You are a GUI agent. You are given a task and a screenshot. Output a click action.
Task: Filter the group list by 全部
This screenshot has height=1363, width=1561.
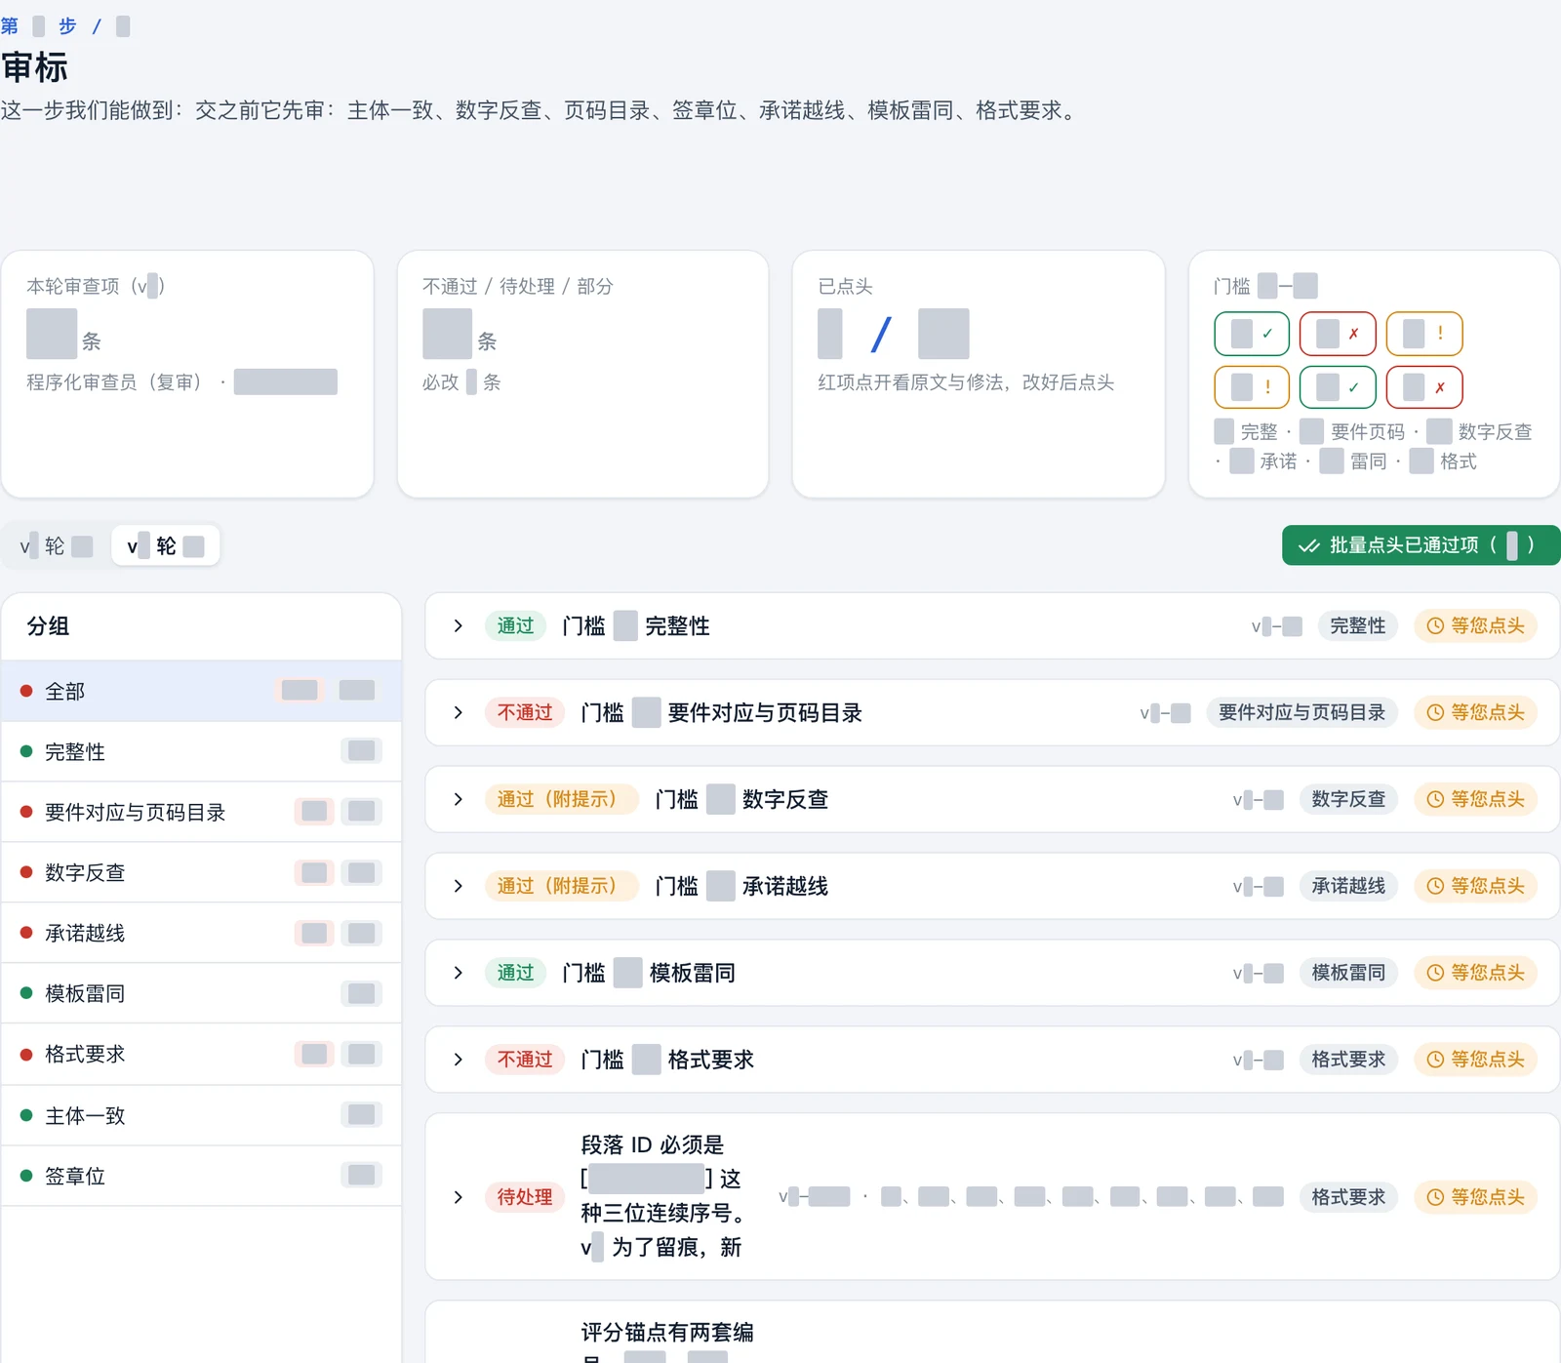pyautogui.click(x=201, y=692)
